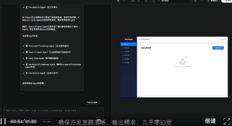
Task: Open the second RAGVault sidebar item with upload icon
Action: click(128, 48)
